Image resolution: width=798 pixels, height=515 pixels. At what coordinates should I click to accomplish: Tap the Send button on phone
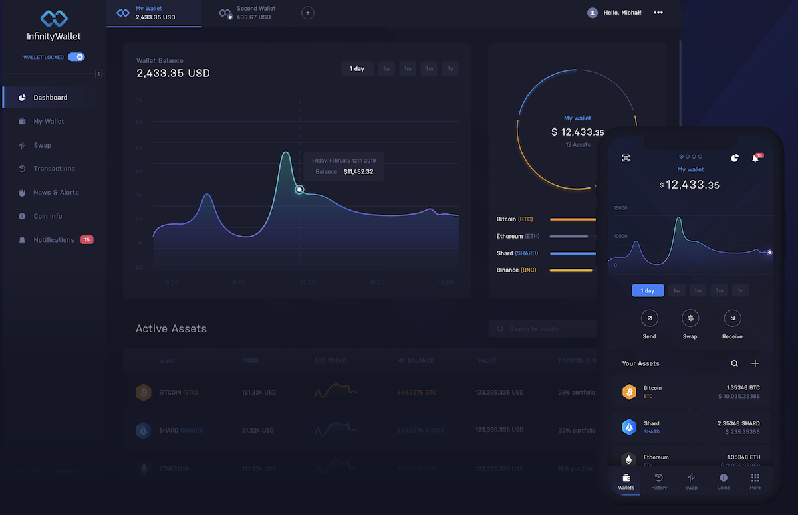(650, 318)
